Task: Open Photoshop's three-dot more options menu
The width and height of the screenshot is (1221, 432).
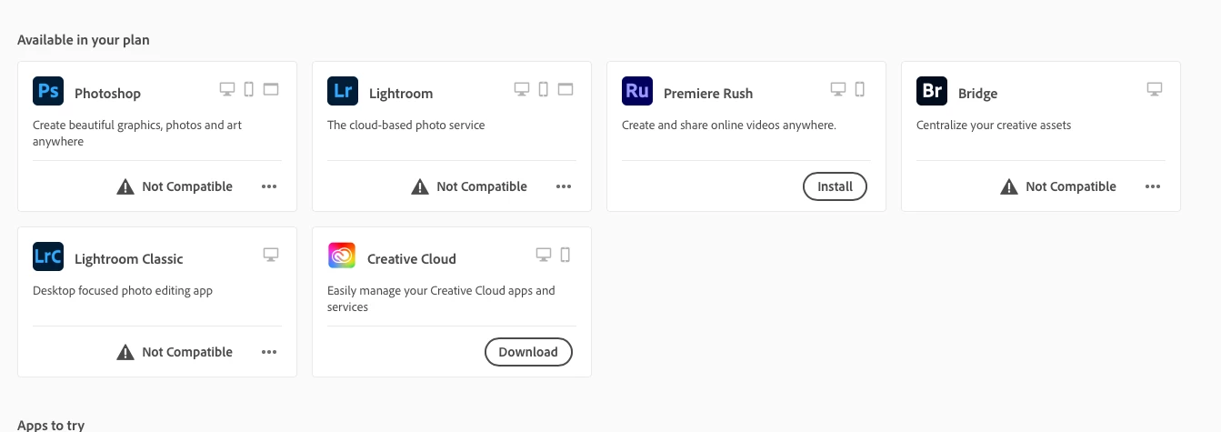Action: tap(269, 186)
